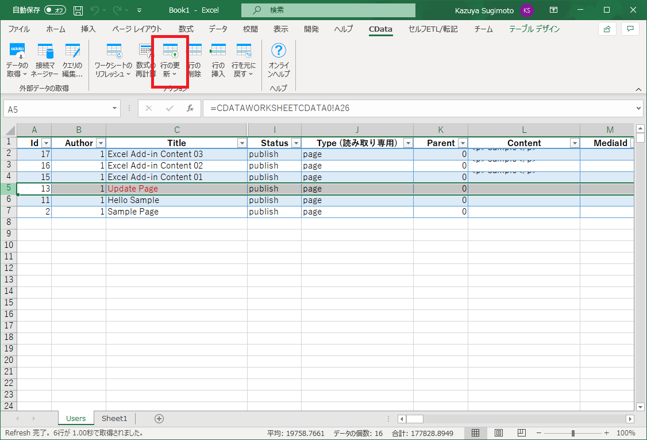The image size is (647, 440).
Task: Select the Users worksheet tab
Action: pos(76,419)
